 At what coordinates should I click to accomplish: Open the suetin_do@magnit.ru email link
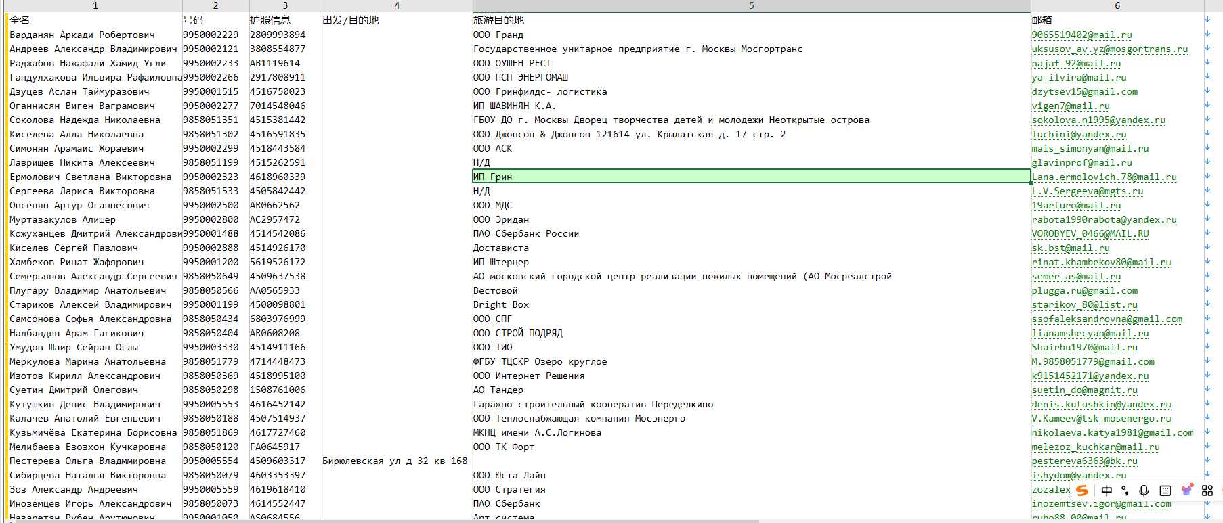(1084, 390)
